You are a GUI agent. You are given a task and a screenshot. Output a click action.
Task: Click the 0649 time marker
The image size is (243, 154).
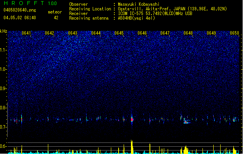coord(211,33)
